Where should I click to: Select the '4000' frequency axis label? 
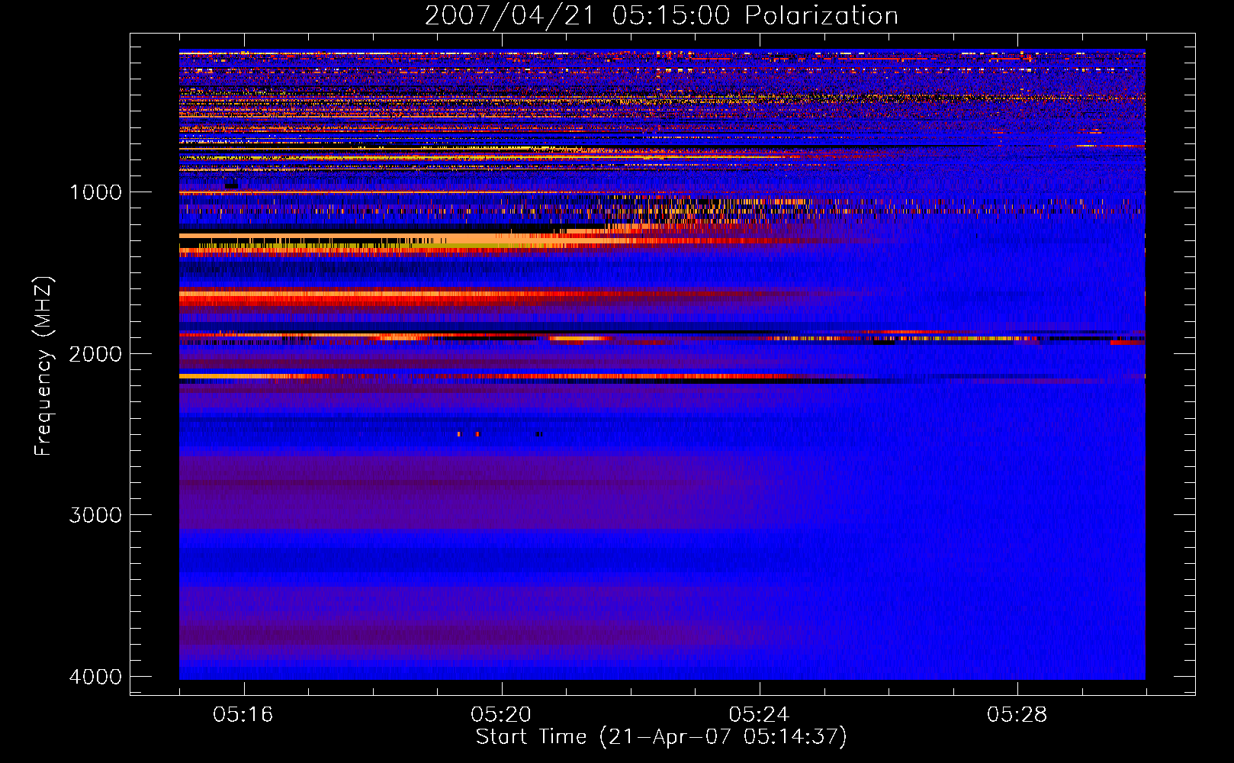pyautogui.click(x=95, y=677)
